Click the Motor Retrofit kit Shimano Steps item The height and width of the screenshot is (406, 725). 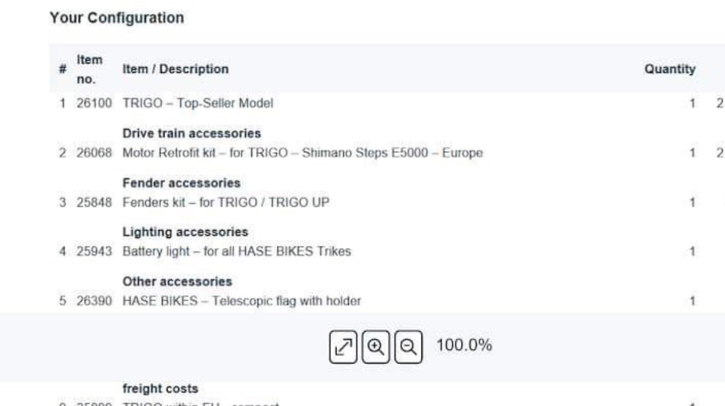pyautogui.click(x=303, y=153)
